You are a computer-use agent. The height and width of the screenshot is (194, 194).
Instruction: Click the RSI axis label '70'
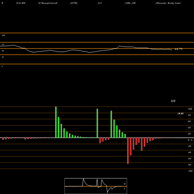(3, 45)
